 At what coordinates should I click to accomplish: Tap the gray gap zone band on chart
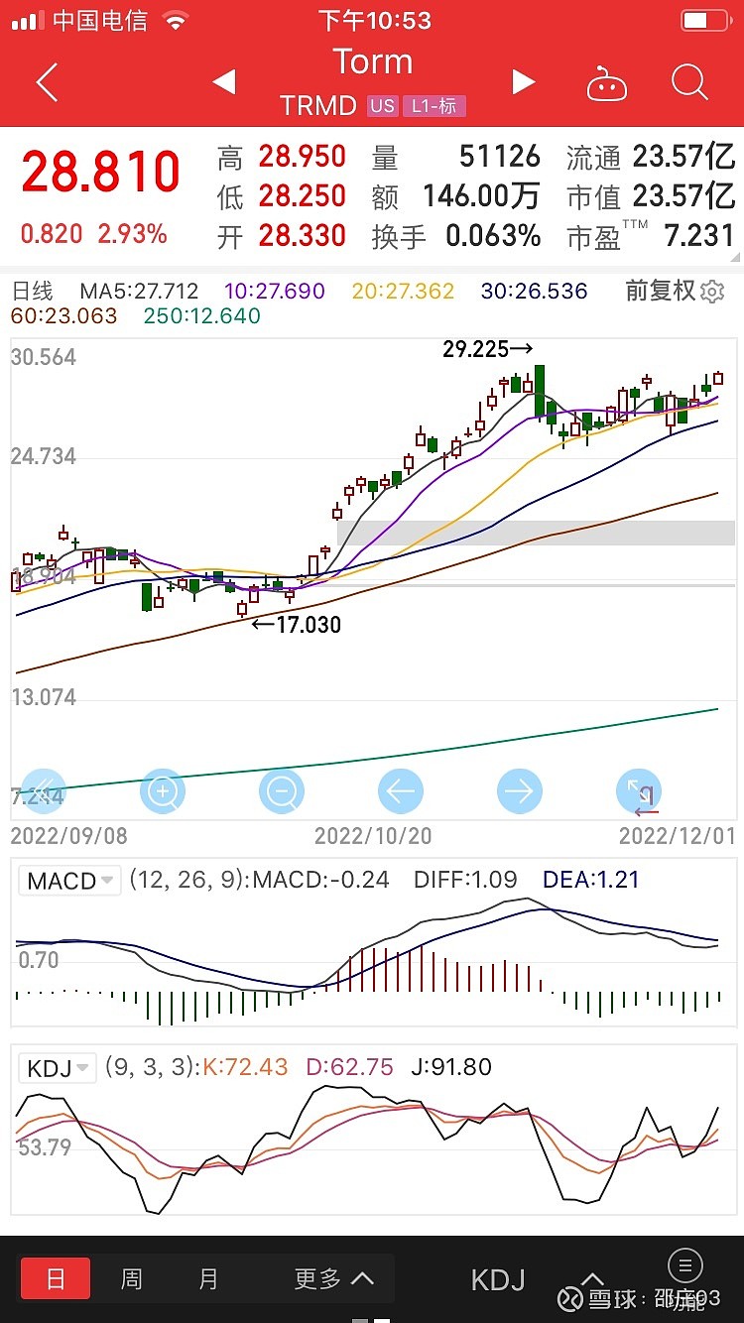536,533
